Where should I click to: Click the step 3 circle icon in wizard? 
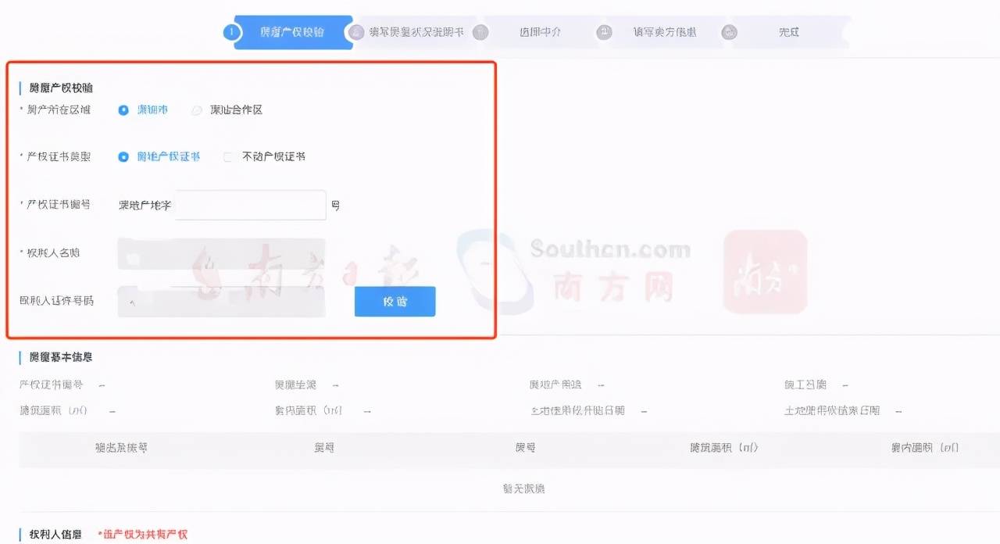[481, 32]
